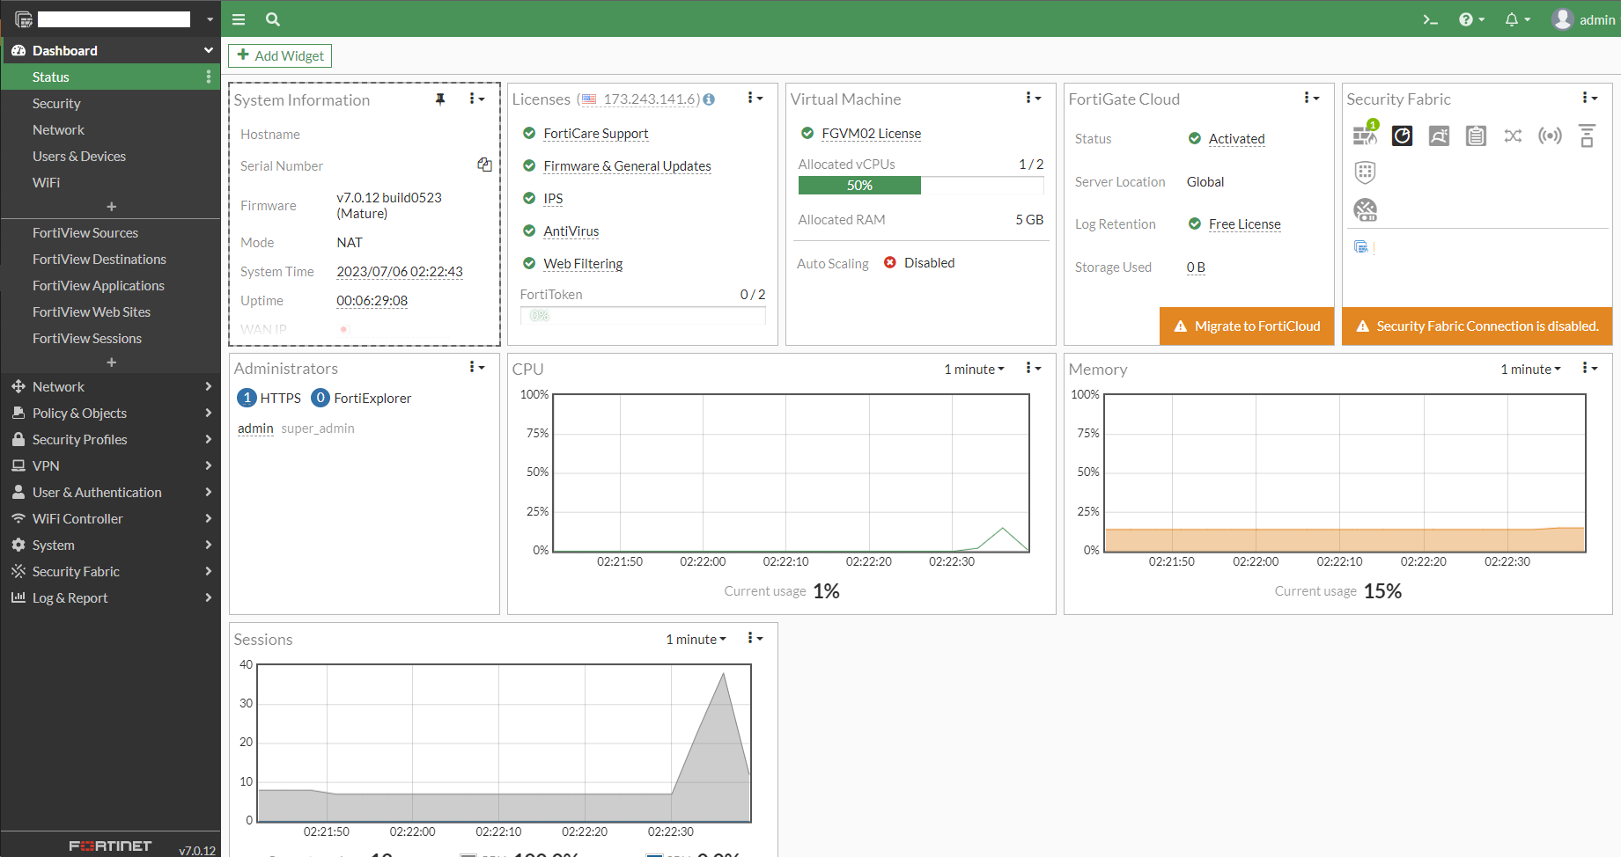Click the Licenses info icon
Viewport: 1621px width, 857px height.
(709, 99)
